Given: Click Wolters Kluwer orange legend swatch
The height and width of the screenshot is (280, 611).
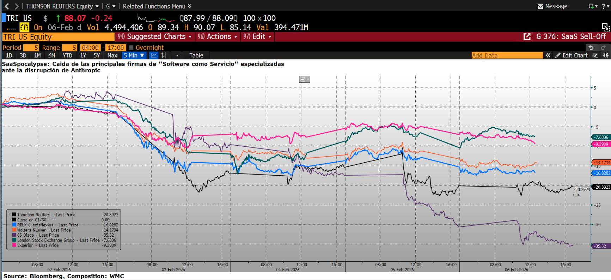Looking at the screenshot, I should (14, 230).
